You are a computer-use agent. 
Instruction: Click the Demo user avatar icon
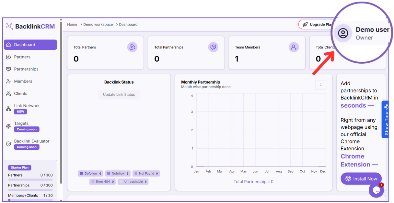tap(343, 33)
